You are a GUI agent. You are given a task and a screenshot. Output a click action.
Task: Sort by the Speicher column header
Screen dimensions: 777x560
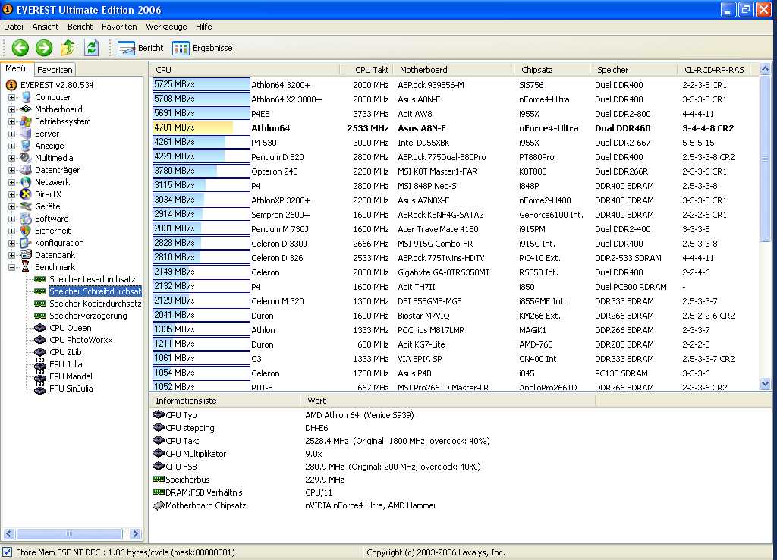[633, 70]
